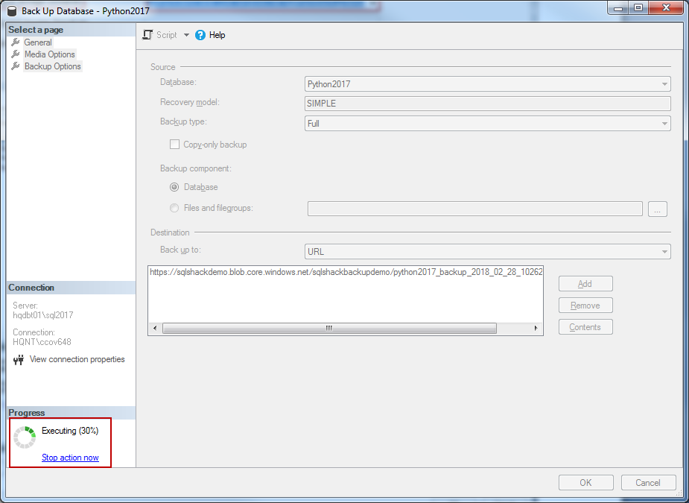Click the database icon in title bar
This screenshot has height=503, width=689.
coord(11,11)
